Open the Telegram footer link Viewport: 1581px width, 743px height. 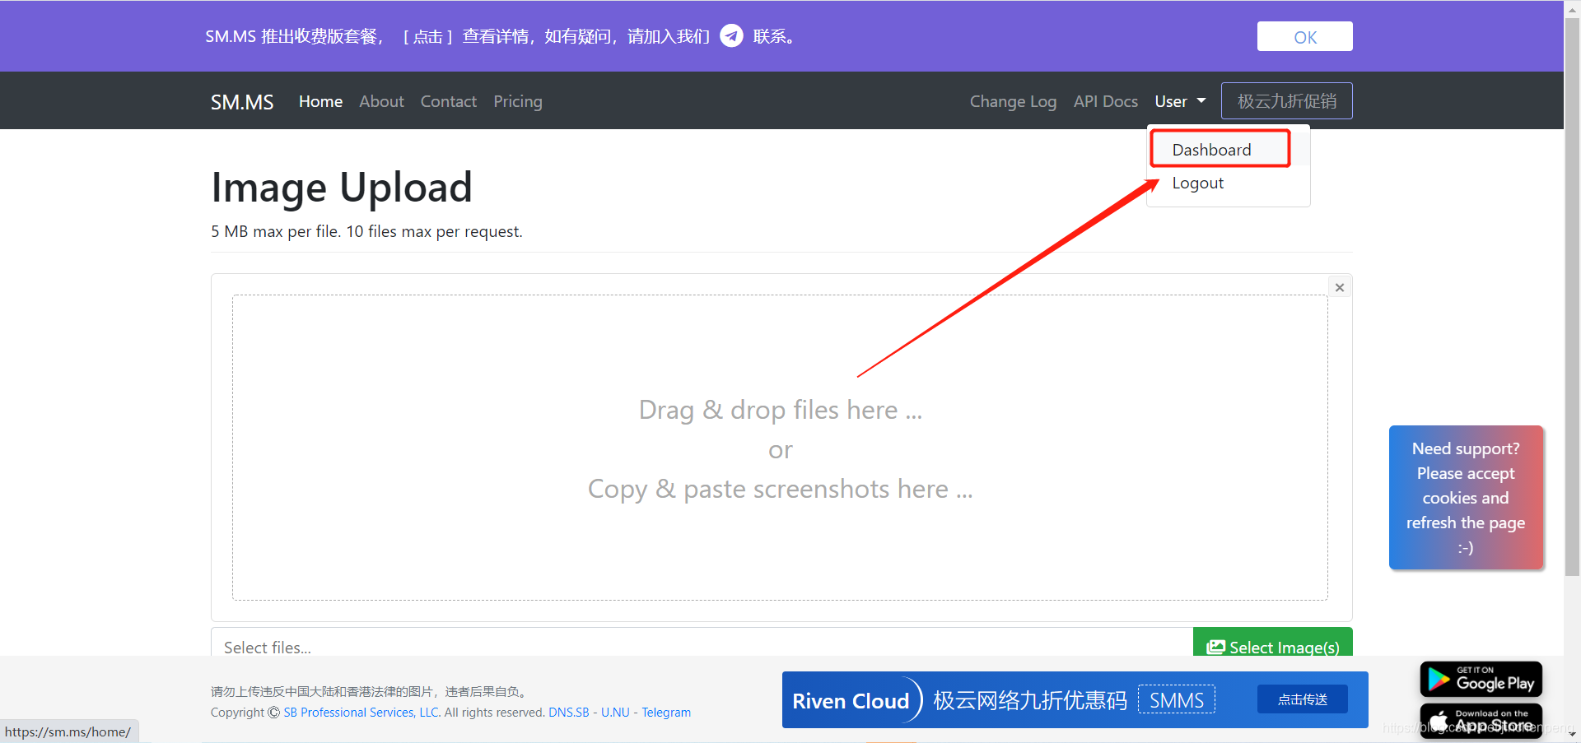666,713
